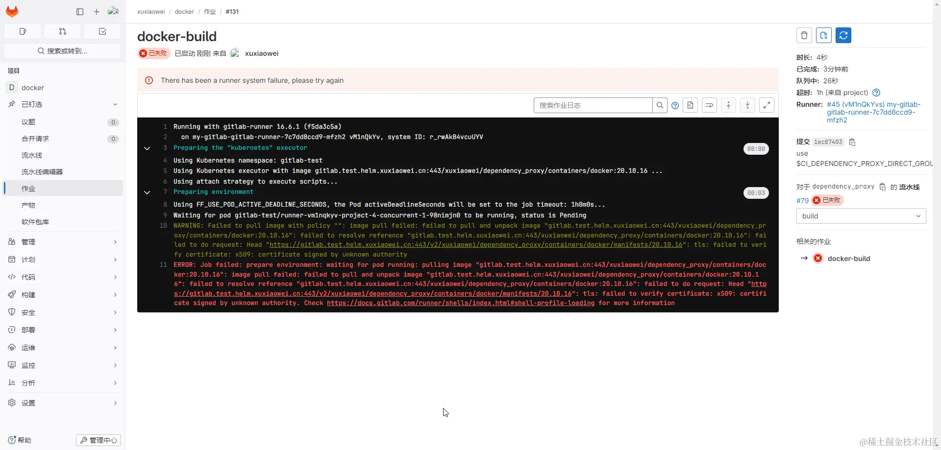Image resolution: width=941 pixels, height=450 pixels.
Task: Copy dependency_proxy branch name icon
Action: pyautogui.click(x=883, y=187)
